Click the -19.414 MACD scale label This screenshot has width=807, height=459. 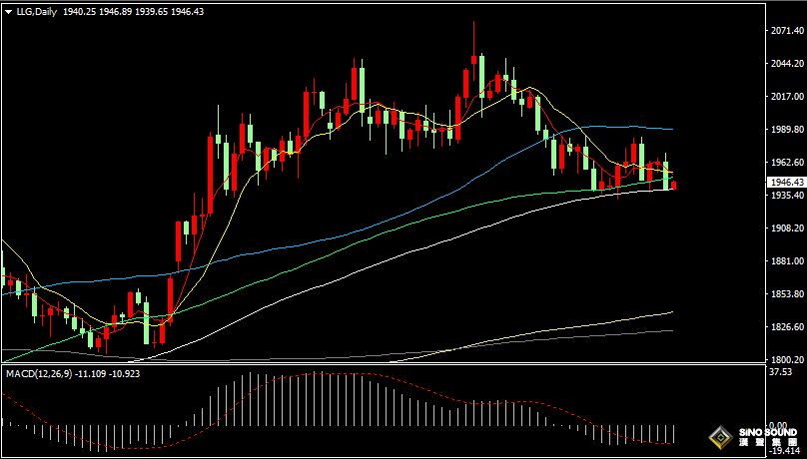(782, 451)
